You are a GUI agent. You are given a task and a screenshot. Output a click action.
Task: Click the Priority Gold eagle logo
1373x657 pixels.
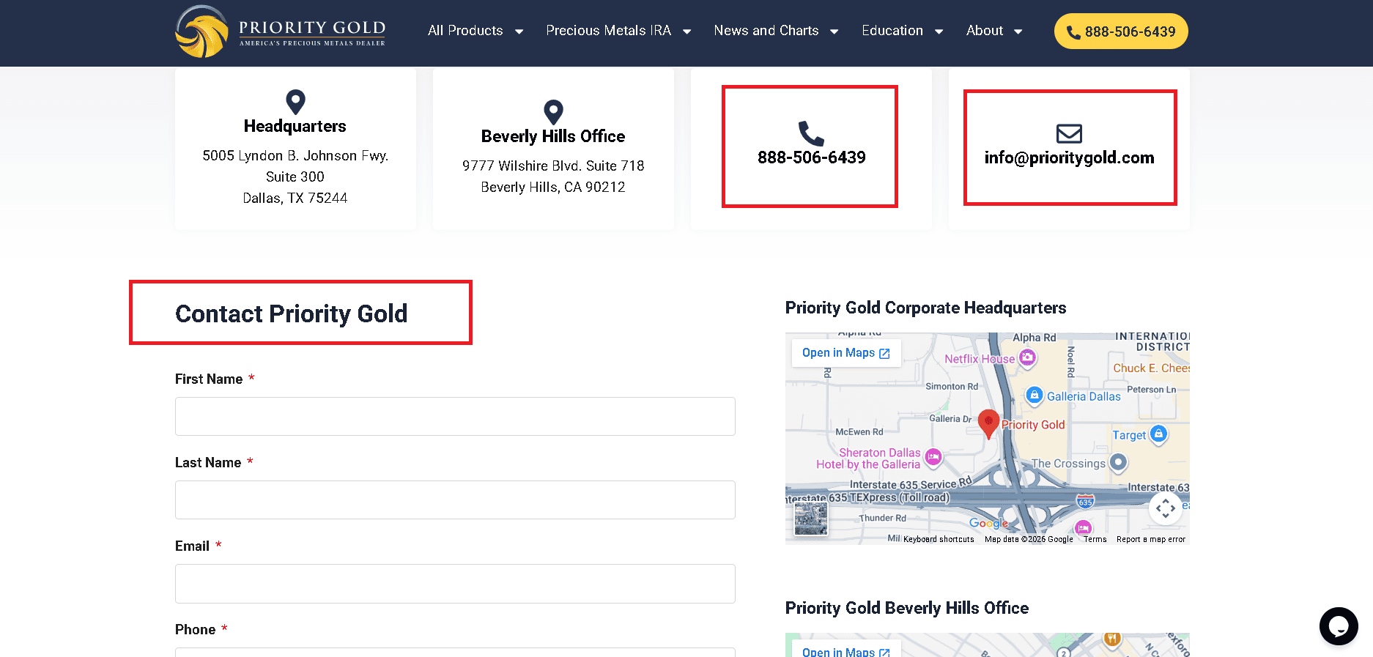click(x=201, y=31)
